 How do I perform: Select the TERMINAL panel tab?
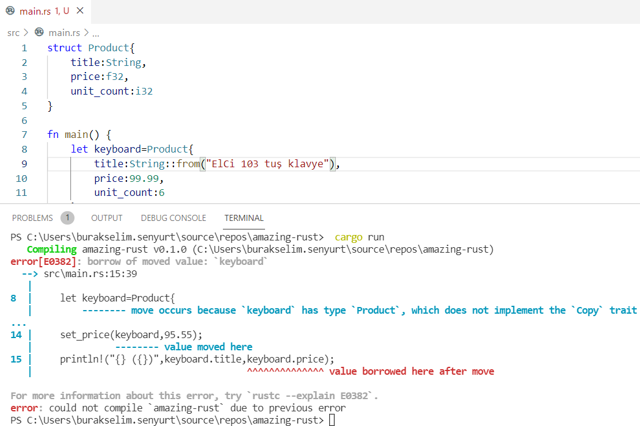tap(244, 218)
